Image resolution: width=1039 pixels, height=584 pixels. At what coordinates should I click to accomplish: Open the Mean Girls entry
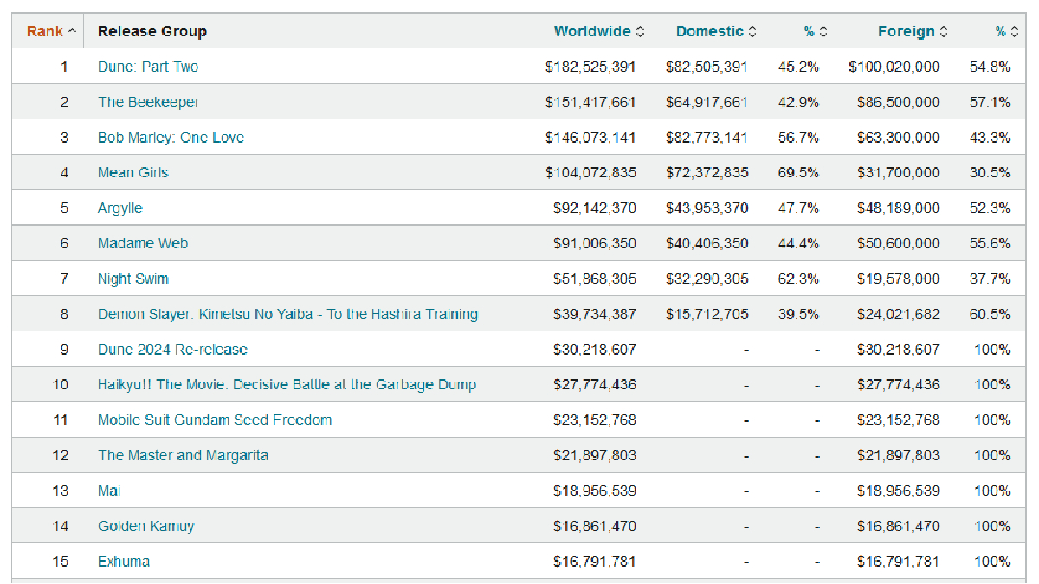[133, 172]
